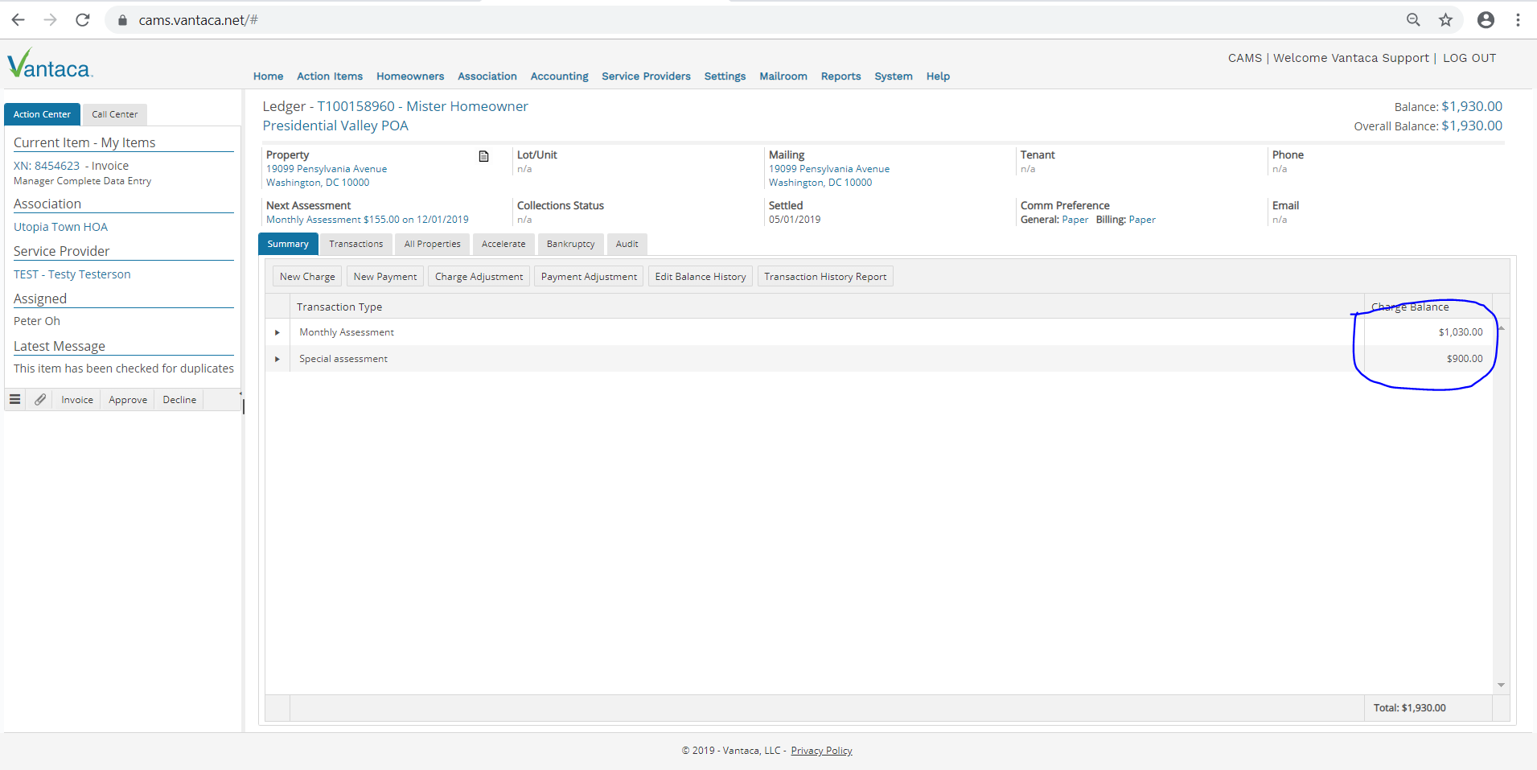Image resolution: width=1537 pixels, height=770 pixels.
Task: Switch to the Transactions tab
Action: tap(355, 244)
